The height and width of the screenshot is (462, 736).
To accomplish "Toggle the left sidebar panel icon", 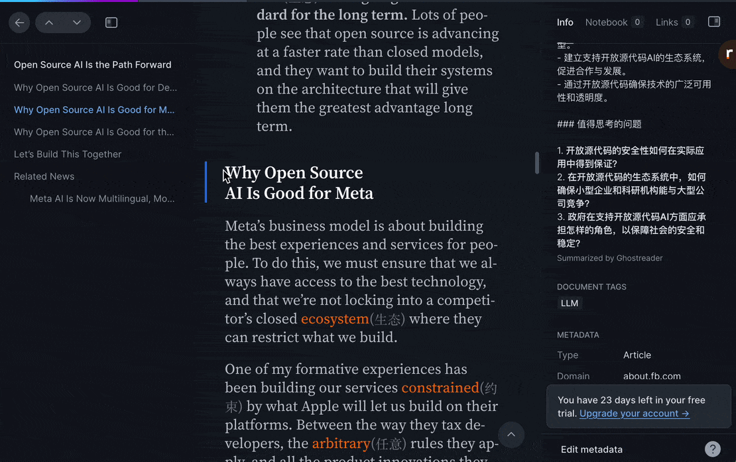I will click(x=111, y=23).
